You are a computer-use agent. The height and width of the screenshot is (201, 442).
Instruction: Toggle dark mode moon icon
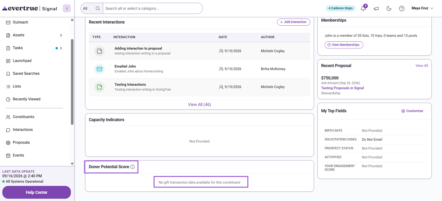(389, 8)
